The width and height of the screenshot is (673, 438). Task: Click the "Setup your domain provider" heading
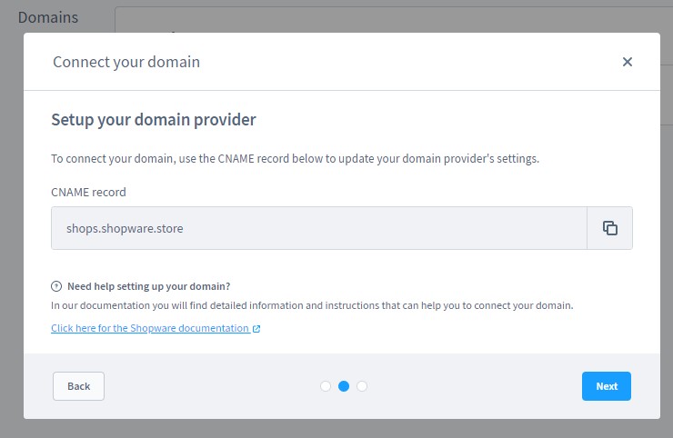(154, 120)
